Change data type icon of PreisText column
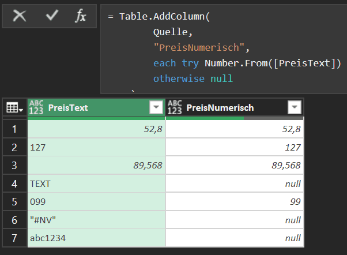The width and height of the screenshot is (347, 255). point(36,108)
